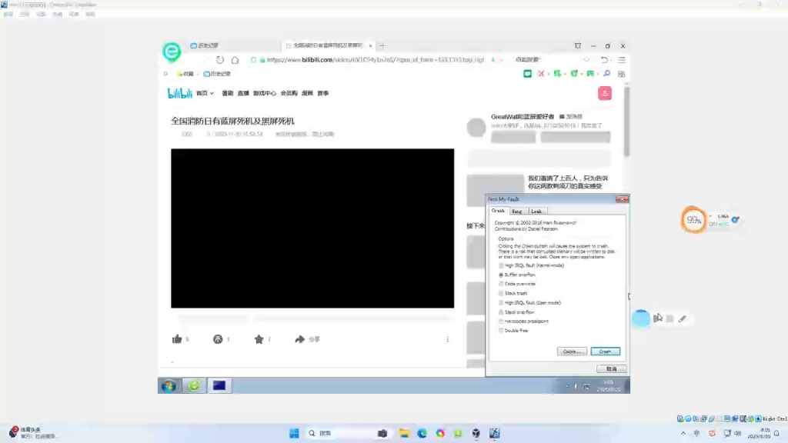Image resolution: width=788 pixels, height=443 pixels.
Task: Open File Explorer in Windows 11 taskbar
Action: click(x=404, y=433)
